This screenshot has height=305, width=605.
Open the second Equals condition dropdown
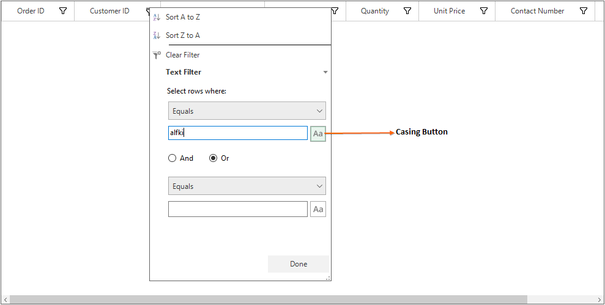coord(247,186)
